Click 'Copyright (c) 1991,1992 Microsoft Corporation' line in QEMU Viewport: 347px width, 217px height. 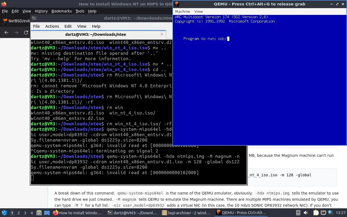(x=225, y=21)
